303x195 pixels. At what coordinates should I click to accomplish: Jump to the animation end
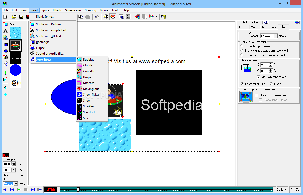[x=32, y=190]
